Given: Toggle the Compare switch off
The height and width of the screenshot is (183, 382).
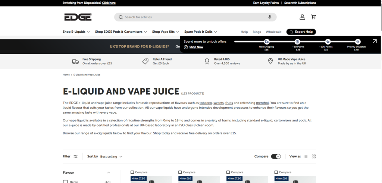Looking at the screenshot, I should [276, 156].
